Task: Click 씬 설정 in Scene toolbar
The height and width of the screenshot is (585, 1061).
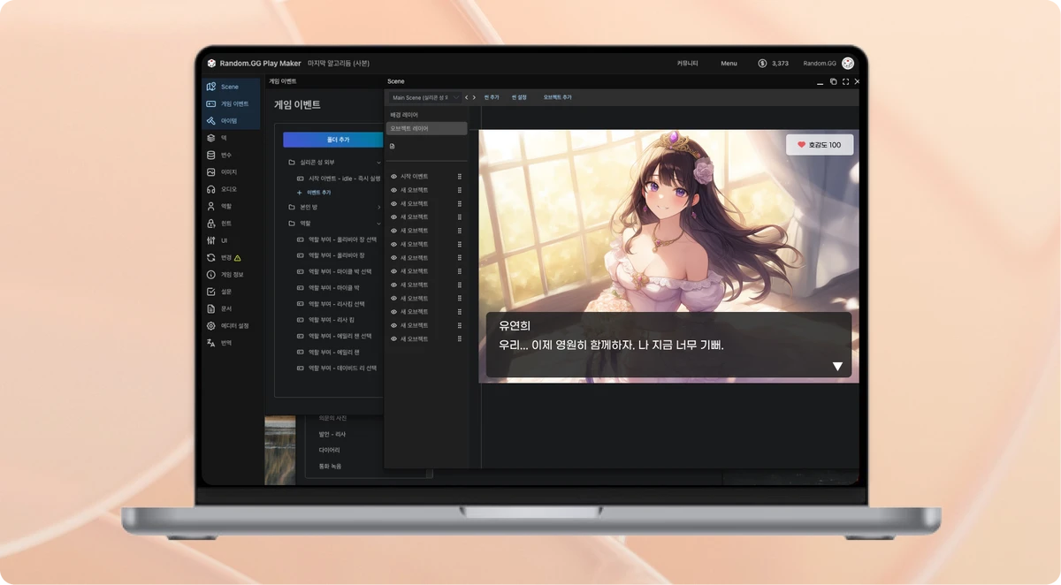Action: [x=519, y=97]
